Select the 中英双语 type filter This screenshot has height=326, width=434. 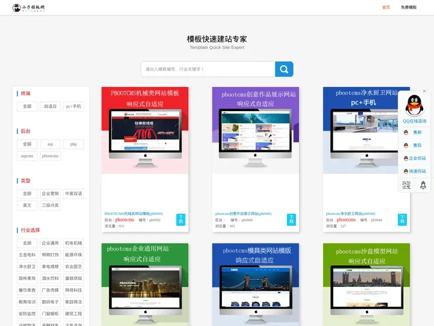click(74, 194)
